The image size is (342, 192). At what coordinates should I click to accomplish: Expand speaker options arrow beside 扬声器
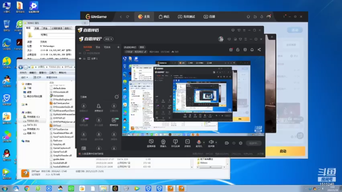pos(216,143)
